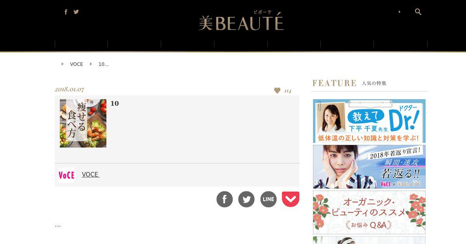The image size is (466, 244).
Task: Expand the small arrow beside the search icon
Action: 400,12
